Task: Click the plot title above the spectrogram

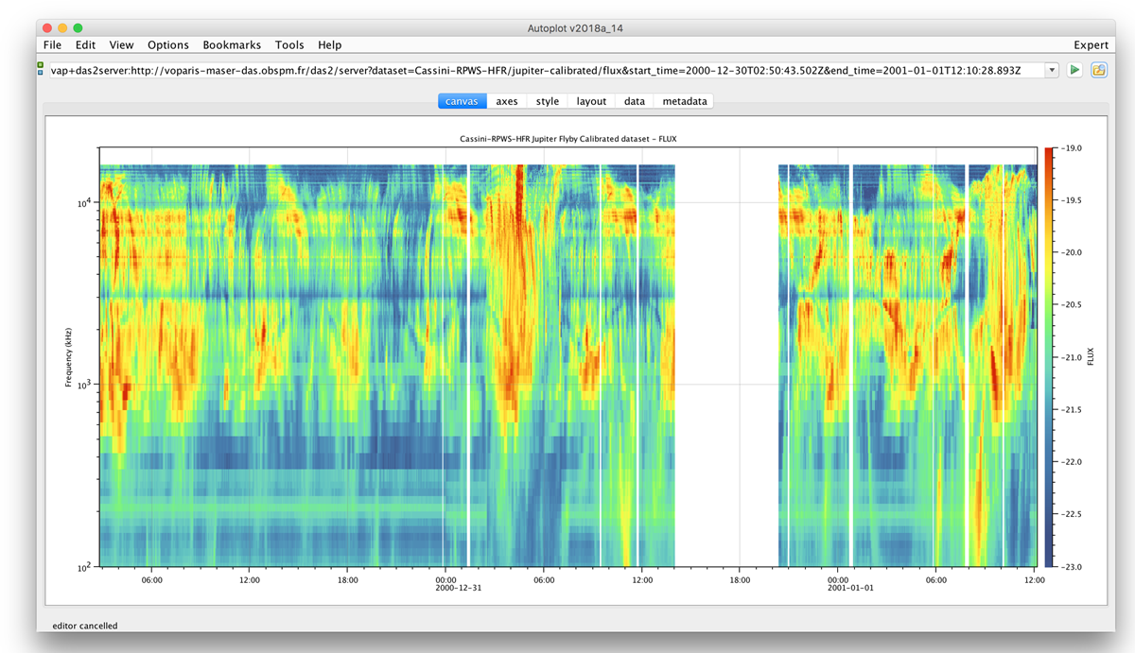Action: click(567, 139)
